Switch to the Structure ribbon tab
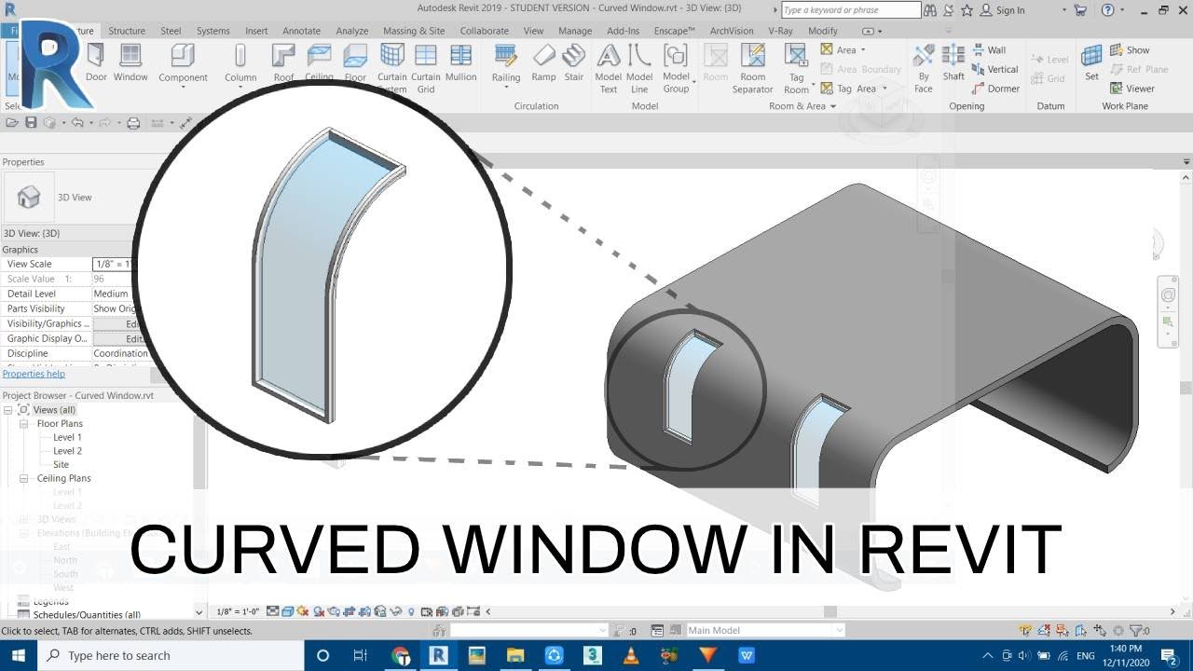 [126, 31]
